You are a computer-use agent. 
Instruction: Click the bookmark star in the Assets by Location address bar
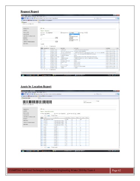95,94
